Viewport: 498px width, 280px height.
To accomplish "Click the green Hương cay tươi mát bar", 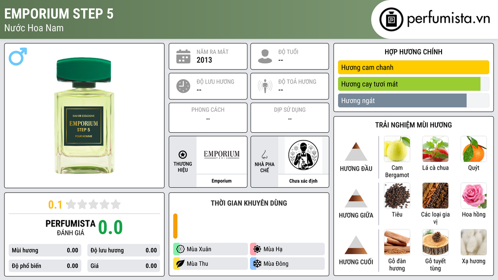I will coord(409,84).
